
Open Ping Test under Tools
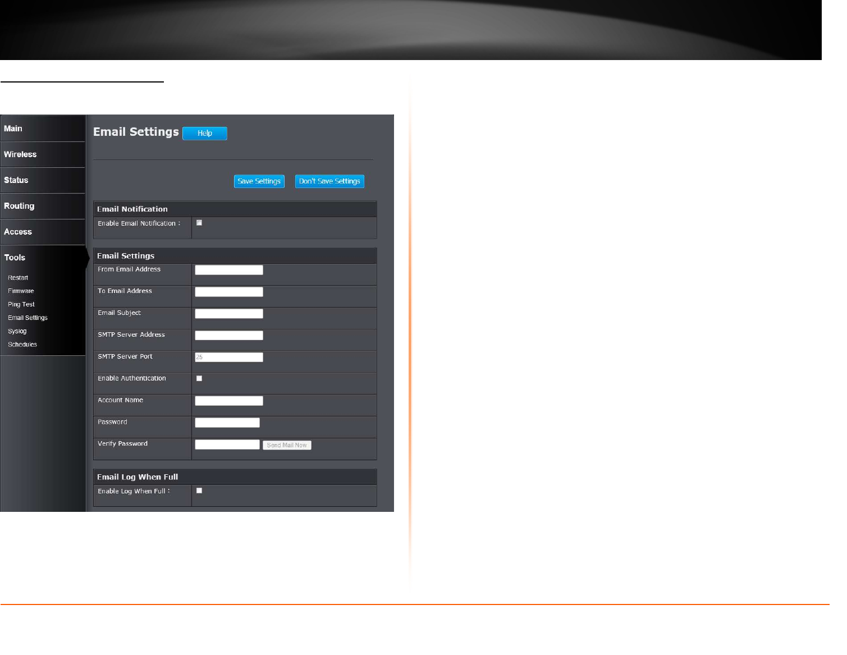pyautogui.click(x=21, y=304)
